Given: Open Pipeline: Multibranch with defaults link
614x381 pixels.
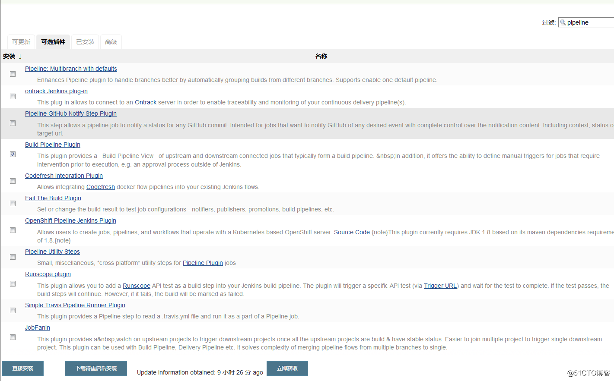Looking at the screenshot, I should 71,69.
